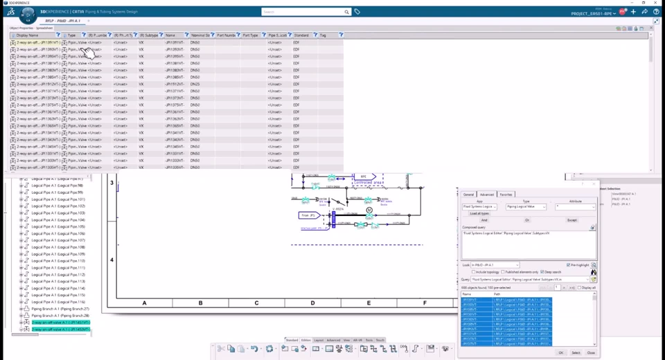Click the Paste icon in bottom toolbar
The width and height of the screenshot is (665, 360).
pos(241,348)
